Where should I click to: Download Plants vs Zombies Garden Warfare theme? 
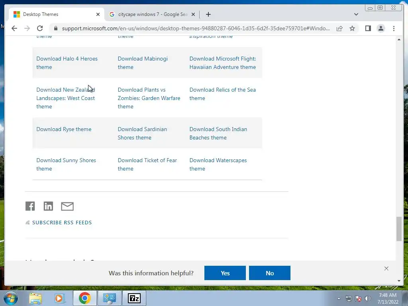pyautogui.click(x=149, y=98)
